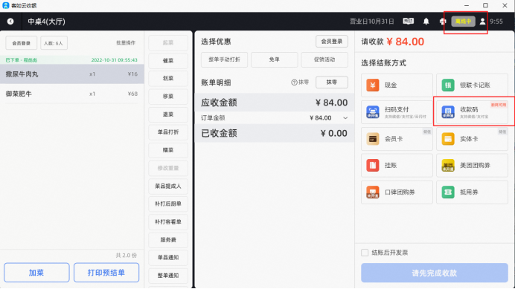
Task: Click the 催菜 action button
Action: coord(168,61)
